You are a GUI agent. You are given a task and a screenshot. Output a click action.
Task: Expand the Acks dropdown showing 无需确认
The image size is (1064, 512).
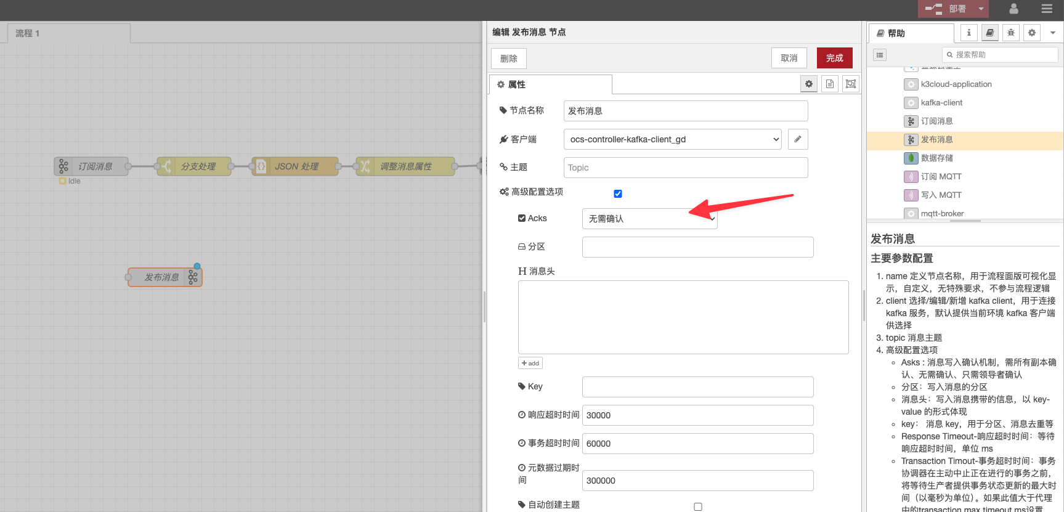click(649, 219)
